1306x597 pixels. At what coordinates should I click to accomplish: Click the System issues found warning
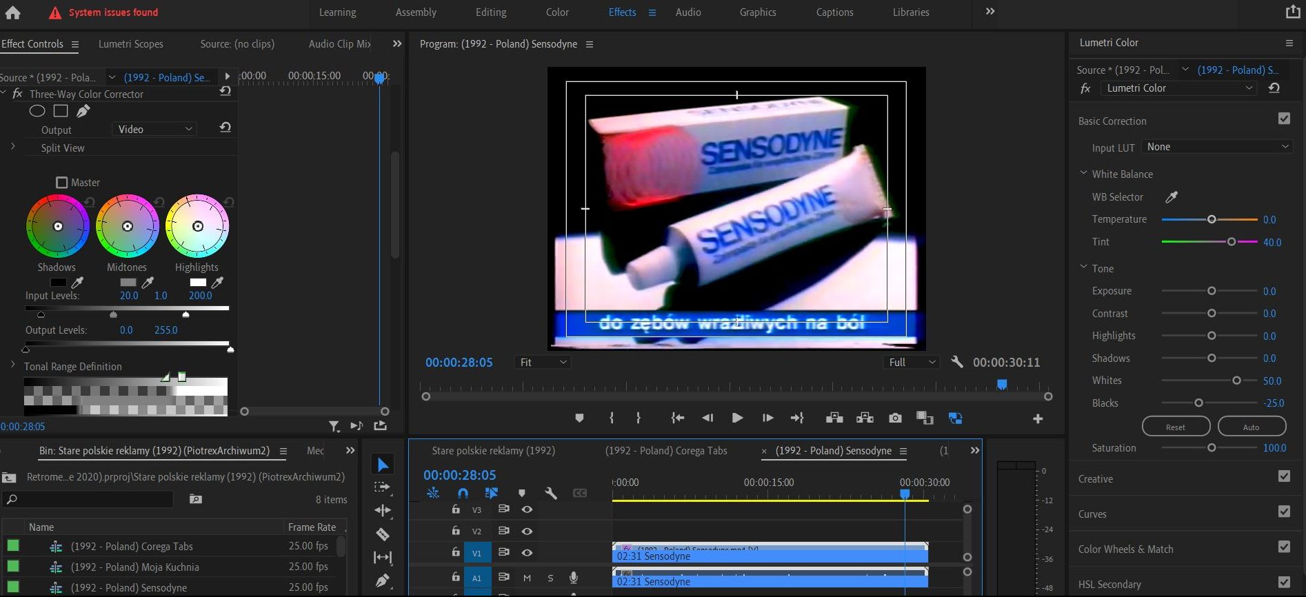coord(104,12)
